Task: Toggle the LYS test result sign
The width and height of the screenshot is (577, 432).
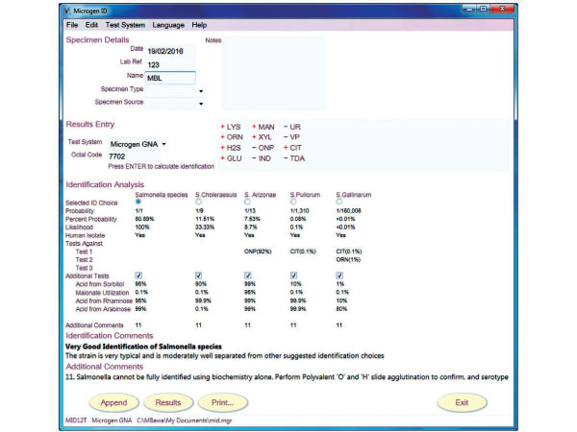Action: [x=223, y=127]
